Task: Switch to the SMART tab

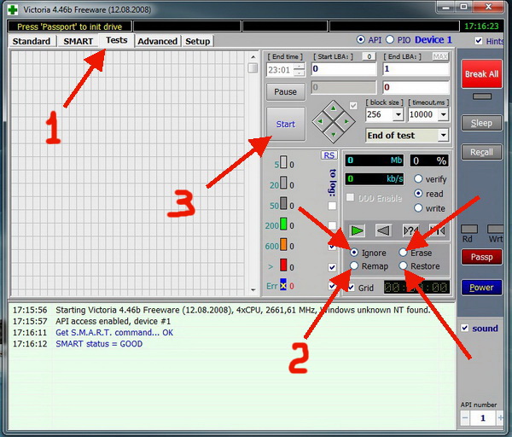Action: (x=78, y=41)
